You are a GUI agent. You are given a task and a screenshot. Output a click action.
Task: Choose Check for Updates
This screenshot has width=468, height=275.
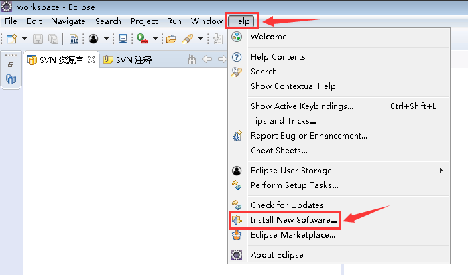pos(286,205)
